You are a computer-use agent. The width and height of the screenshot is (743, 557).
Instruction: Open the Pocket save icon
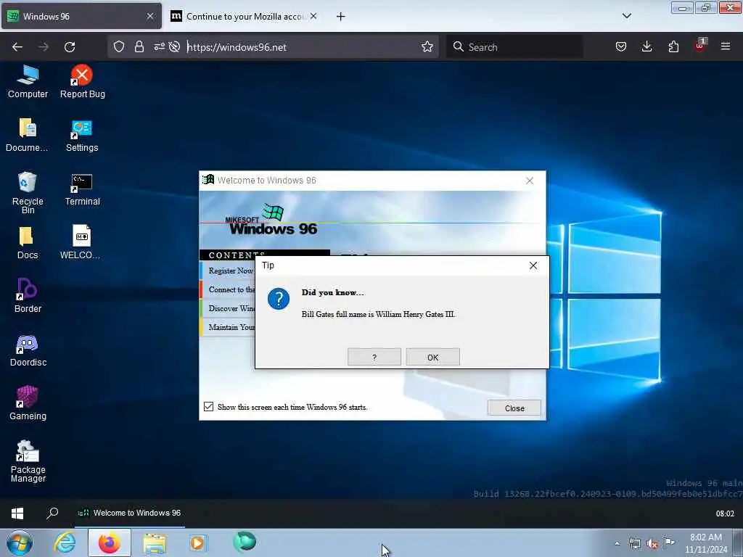click(x=621, y=46)
